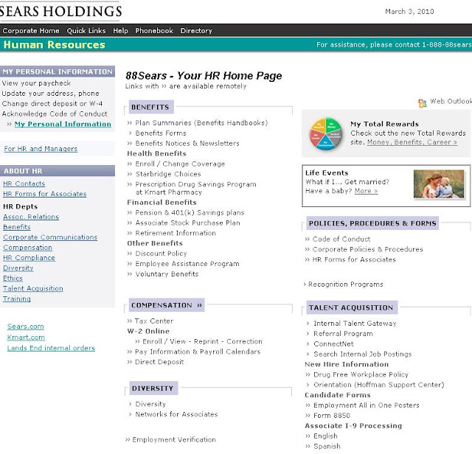Image resolution: width=472 pixels, height=454 pixels.
Task: Open Corporate Policies & Procedures
Action: (367, 249)
